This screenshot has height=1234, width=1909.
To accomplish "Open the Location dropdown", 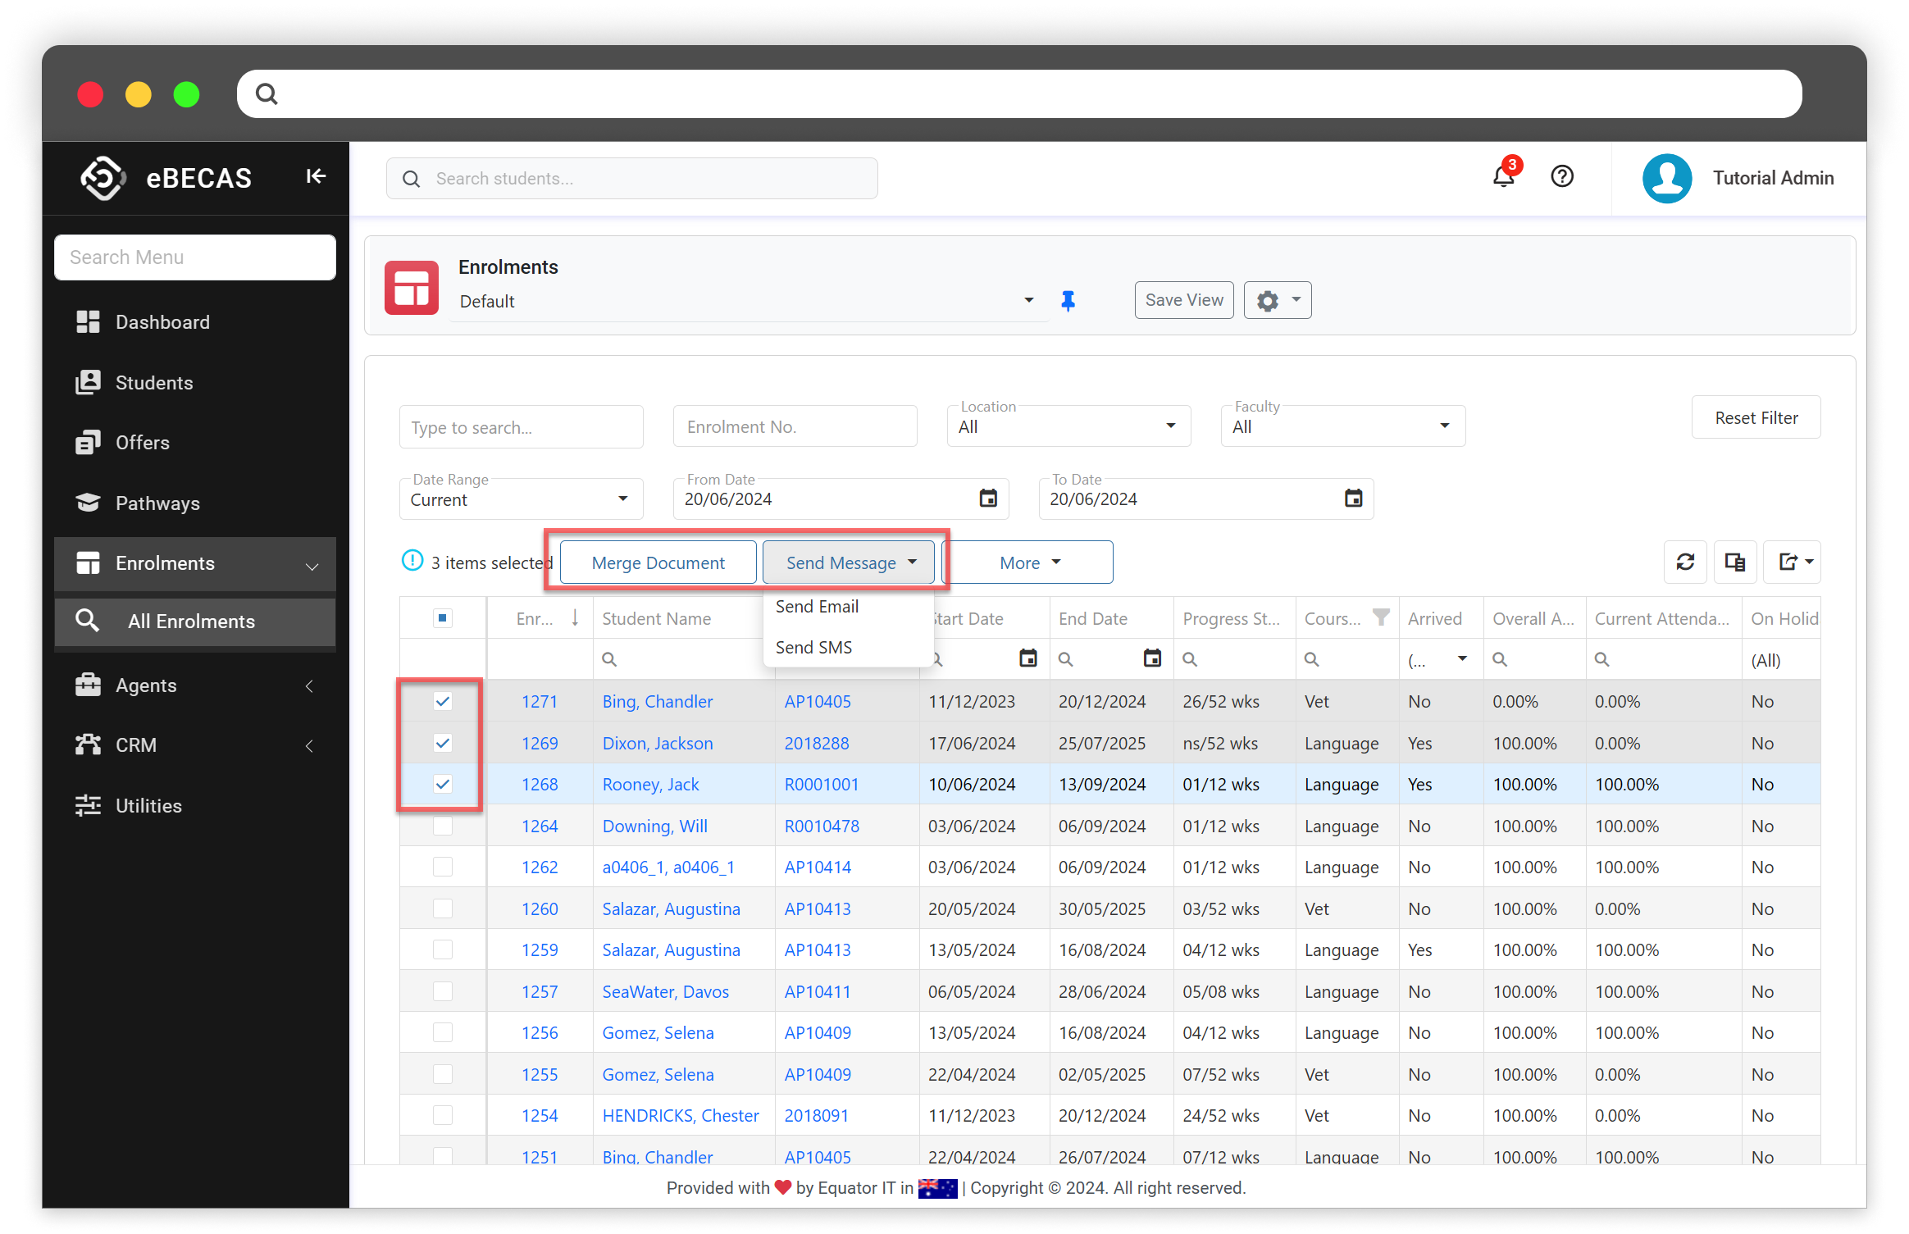I will [x=1068, y=426].
